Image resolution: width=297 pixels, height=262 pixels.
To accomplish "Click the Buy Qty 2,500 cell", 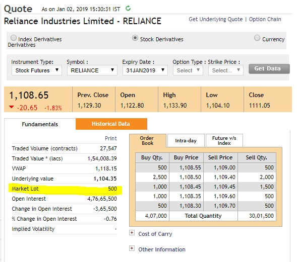I will [152, 177].
